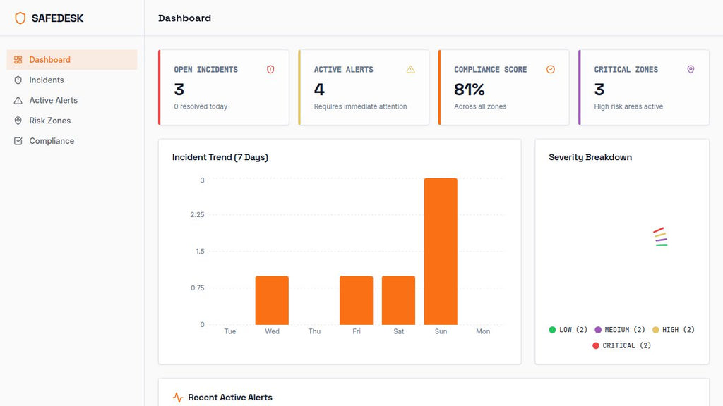Click the shield icon on Open Incidents card
Image resolution: width=723 pixels, height=406 pixels.
[x=270, y=69]
